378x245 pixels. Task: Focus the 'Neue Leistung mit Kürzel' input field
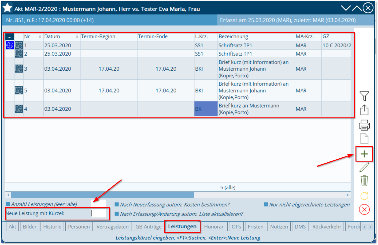point(98,213)
